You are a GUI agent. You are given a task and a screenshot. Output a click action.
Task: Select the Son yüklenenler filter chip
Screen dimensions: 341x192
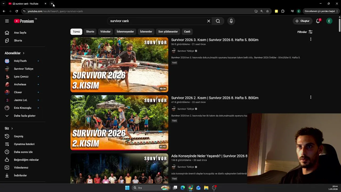point(168,32)
